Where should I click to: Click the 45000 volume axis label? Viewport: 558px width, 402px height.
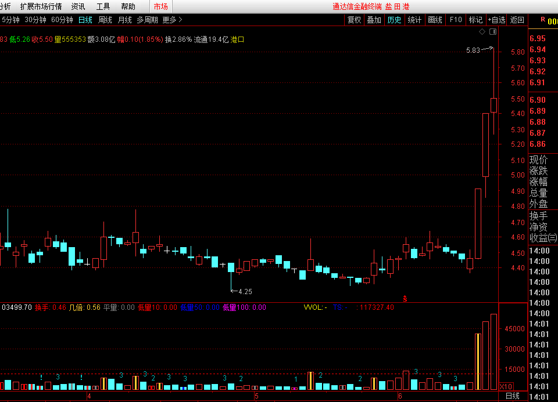(514, 329)
